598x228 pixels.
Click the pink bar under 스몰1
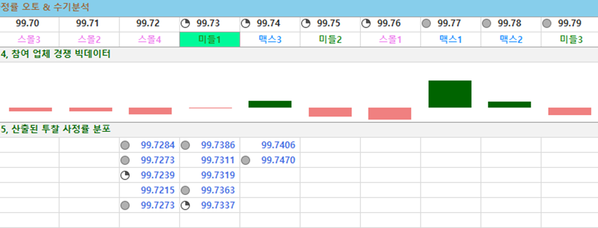click(x=390, y=114)
